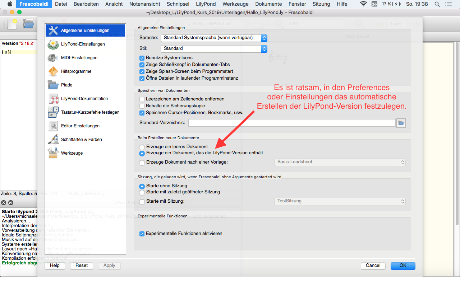The image size is (460, 287).
Task: Enable Behalte die Sicherungskopie
Action: tap(142, 106)
